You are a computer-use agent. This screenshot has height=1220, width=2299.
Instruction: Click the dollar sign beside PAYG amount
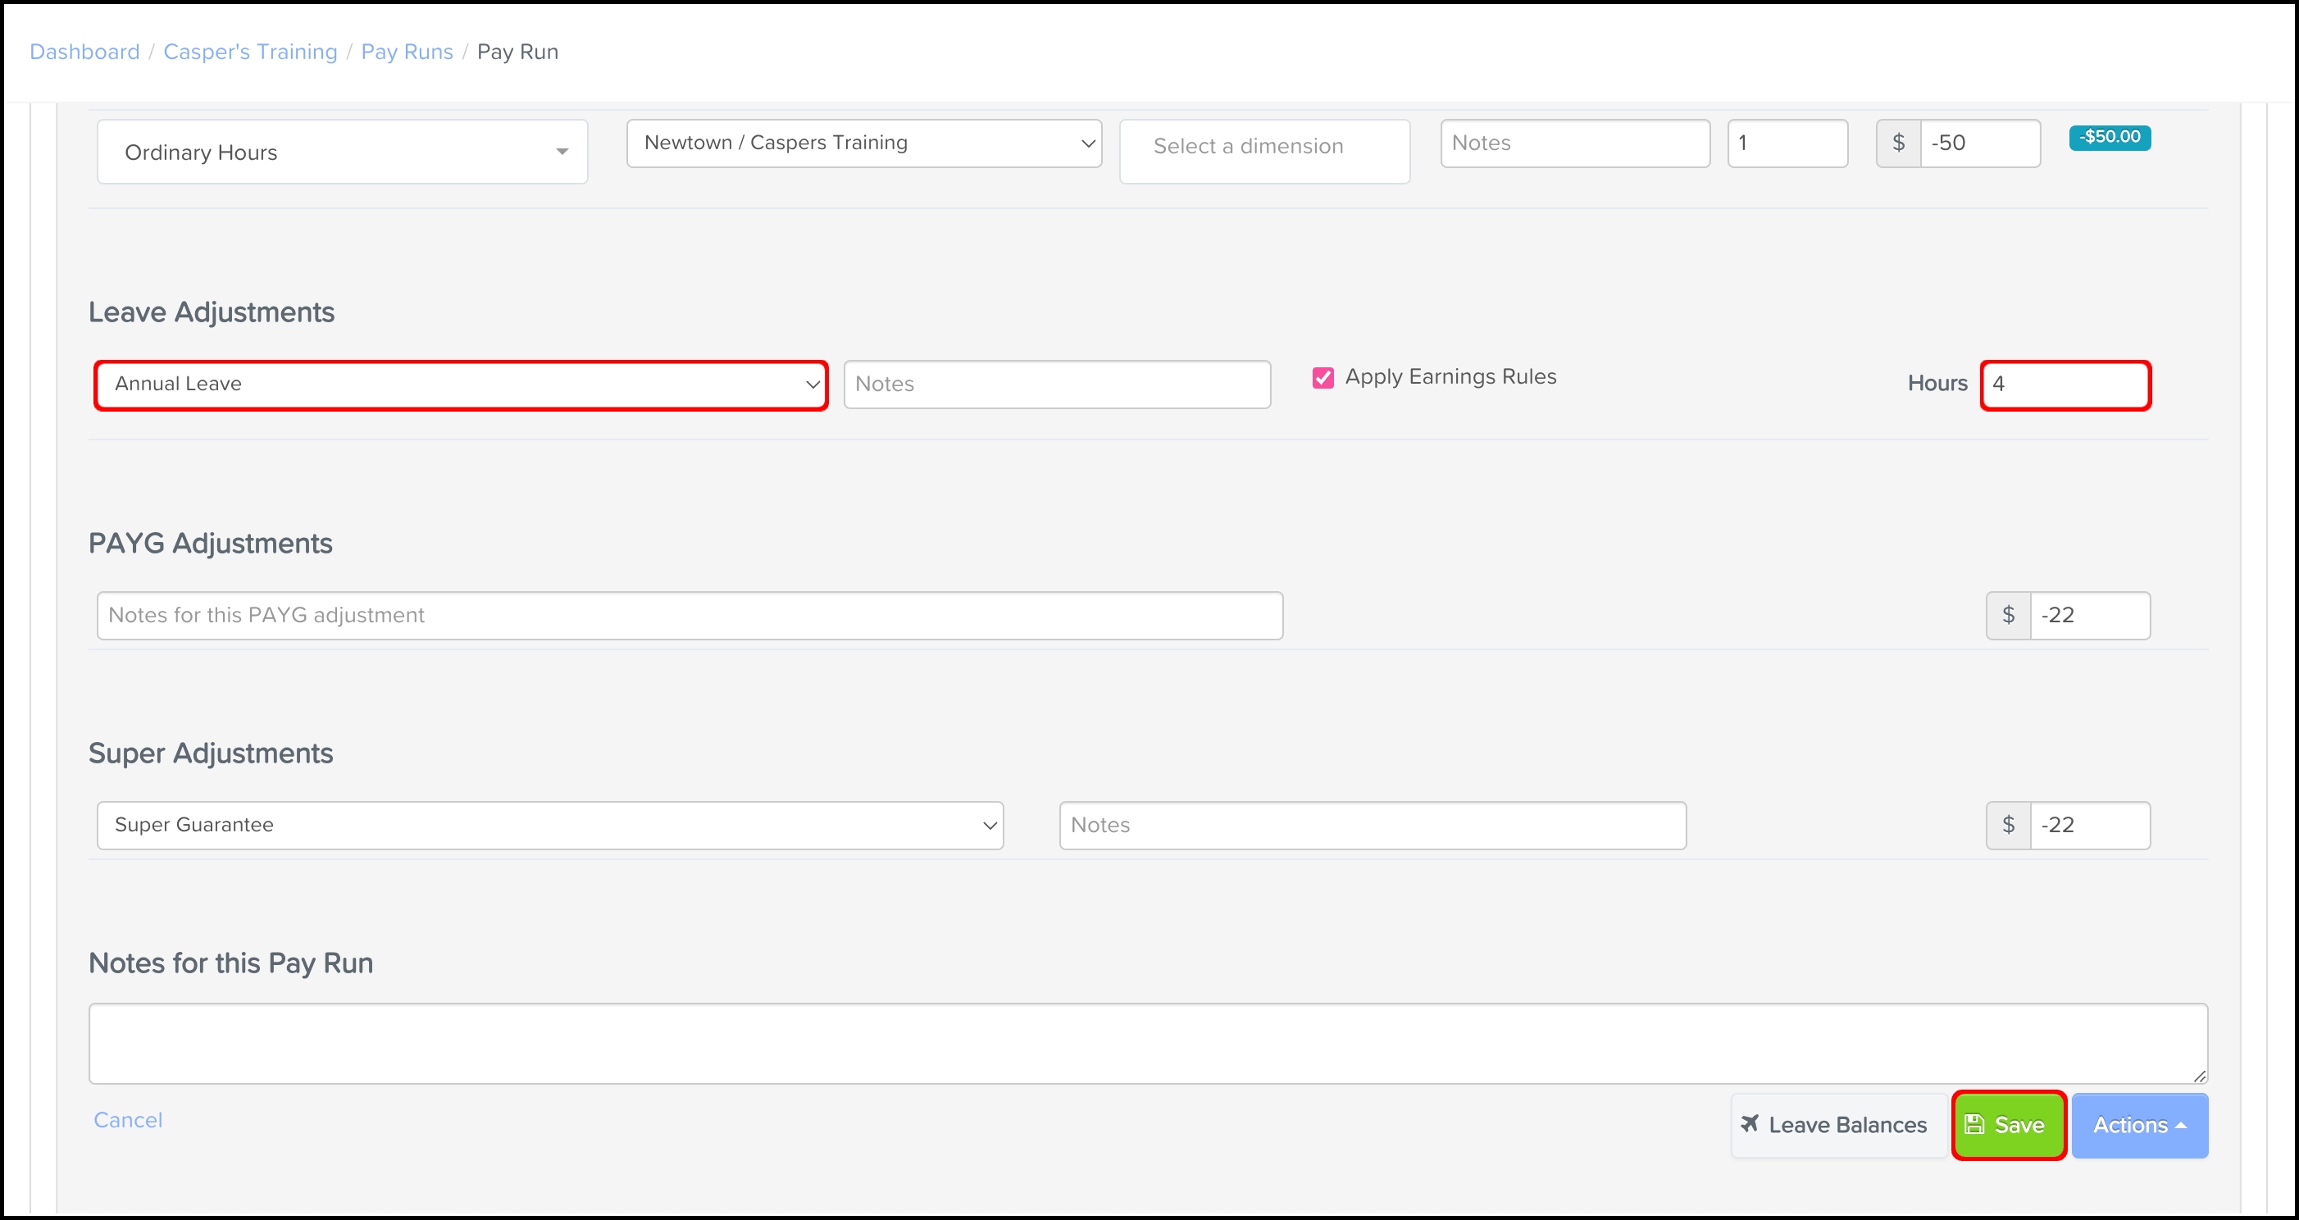2008,615
